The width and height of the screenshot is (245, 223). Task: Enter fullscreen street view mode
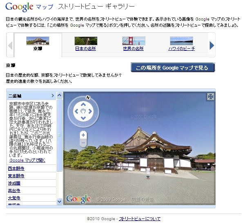210,97
